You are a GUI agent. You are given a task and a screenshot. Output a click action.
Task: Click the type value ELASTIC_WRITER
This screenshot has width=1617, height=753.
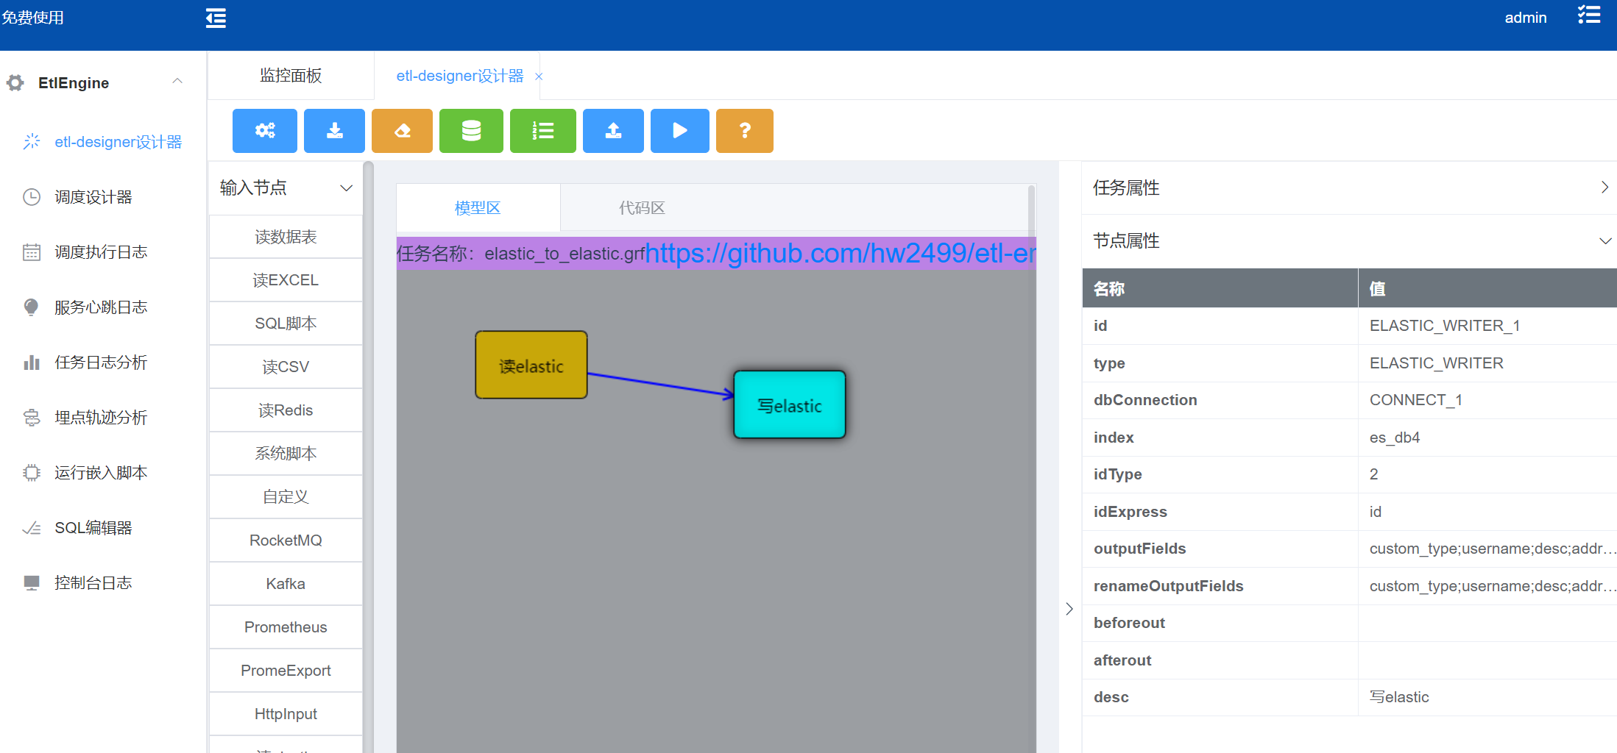point(1487,363)
